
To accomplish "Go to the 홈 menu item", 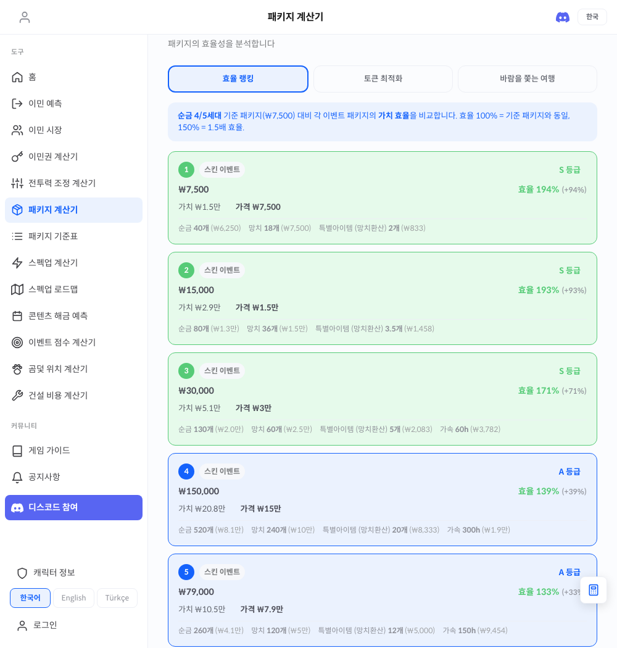I will [73, 77].
